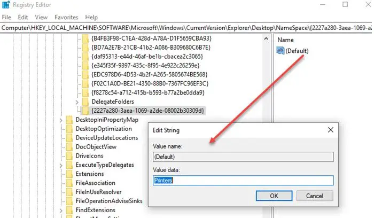374x218 pixels.
Task: Select the FindExtensions key label
Action: click(x=96, y=211)
